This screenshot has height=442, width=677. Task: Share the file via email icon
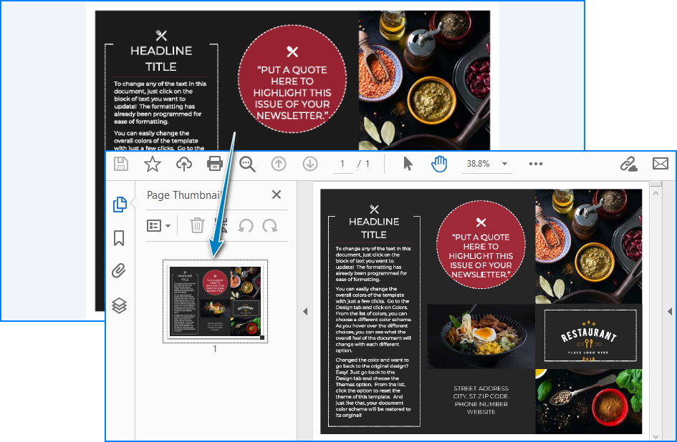pyautogui.click(x=660, y=164)
